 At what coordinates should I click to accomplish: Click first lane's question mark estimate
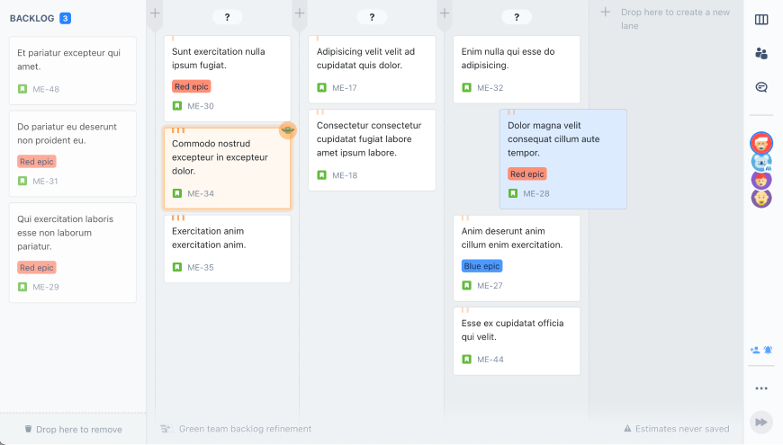click(227, 17)
